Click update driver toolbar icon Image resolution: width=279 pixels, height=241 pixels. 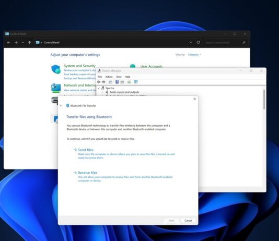129,82
